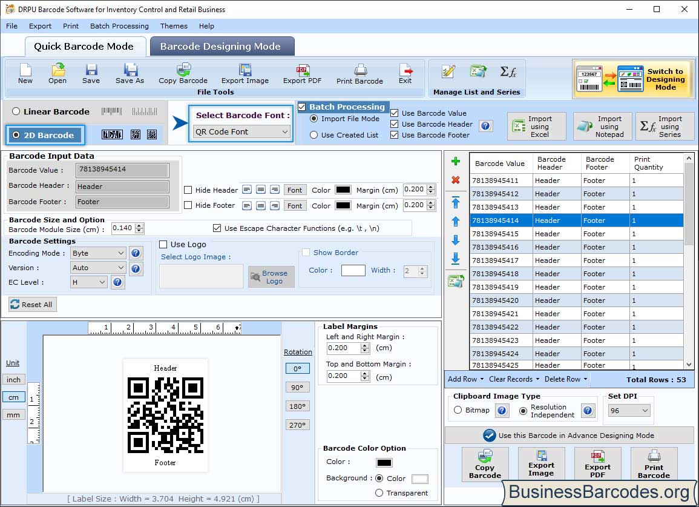Toggle Use Barcode Value checkbox
Image resolution: width=699 pixels, height=507 pixels.
coord(394,113)
